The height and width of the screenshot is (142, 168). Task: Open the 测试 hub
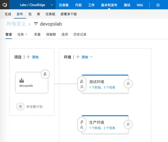tap(127, 5)
